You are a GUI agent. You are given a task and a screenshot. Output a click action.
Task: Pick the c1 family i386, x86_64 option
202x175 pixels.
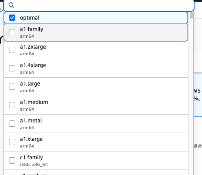(x=96, y=160)
